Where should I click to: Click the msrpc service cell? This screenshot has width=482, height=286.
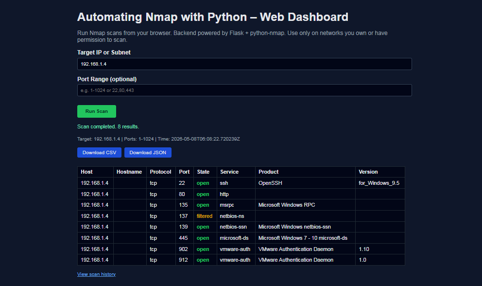click(x=236, y=205)
